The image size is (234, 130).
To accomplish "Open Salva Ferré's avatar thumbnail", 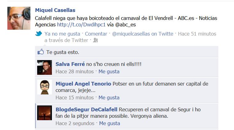I will [x=45, y=67].
